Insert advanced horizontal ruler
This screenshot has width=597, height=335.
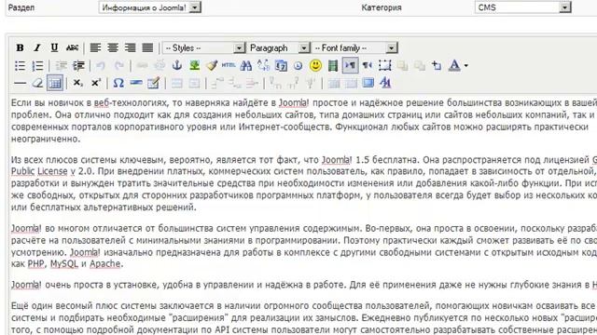pyautogui.click(x=136, y=83)
